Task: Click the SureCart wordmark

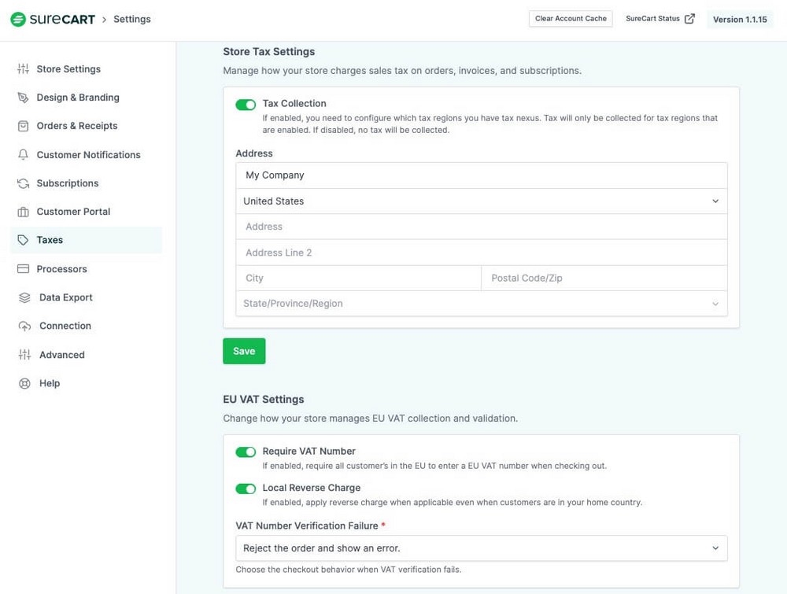Action: click(x=62, y=19)
